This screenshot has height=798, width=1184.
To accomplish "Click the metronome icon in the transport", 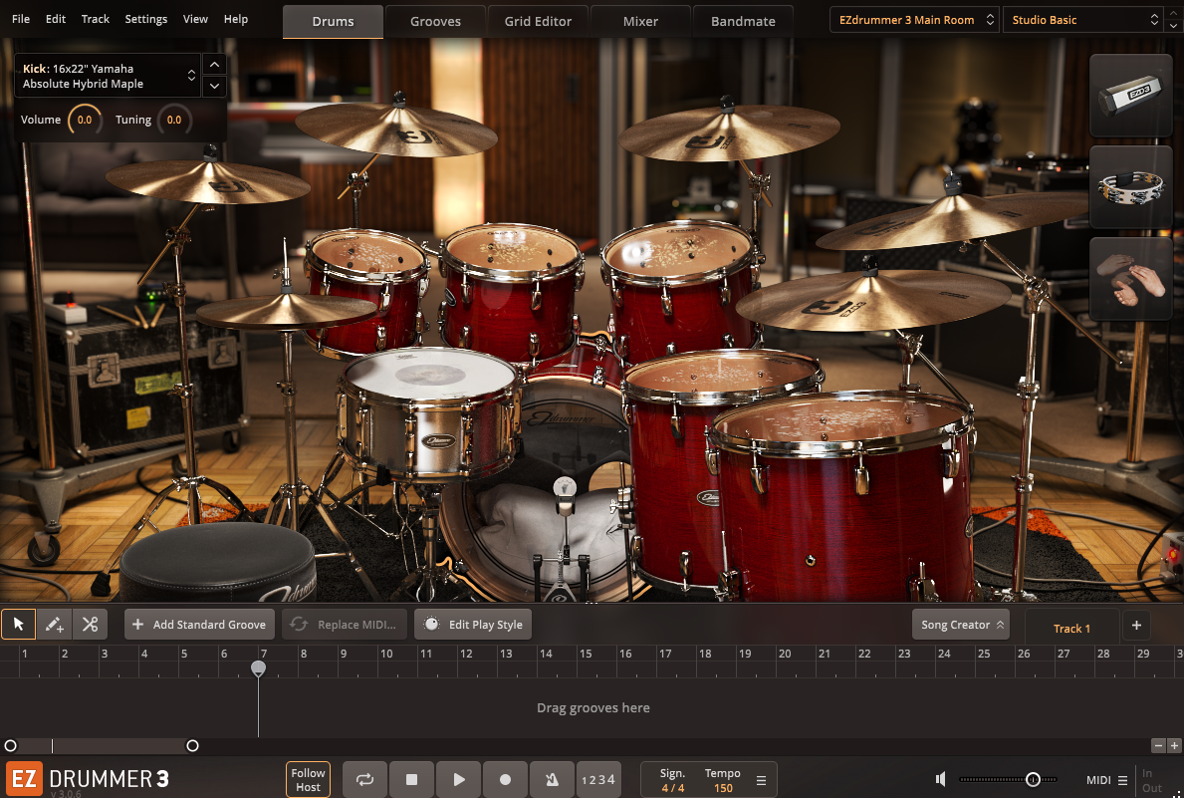I will (552, 780).
